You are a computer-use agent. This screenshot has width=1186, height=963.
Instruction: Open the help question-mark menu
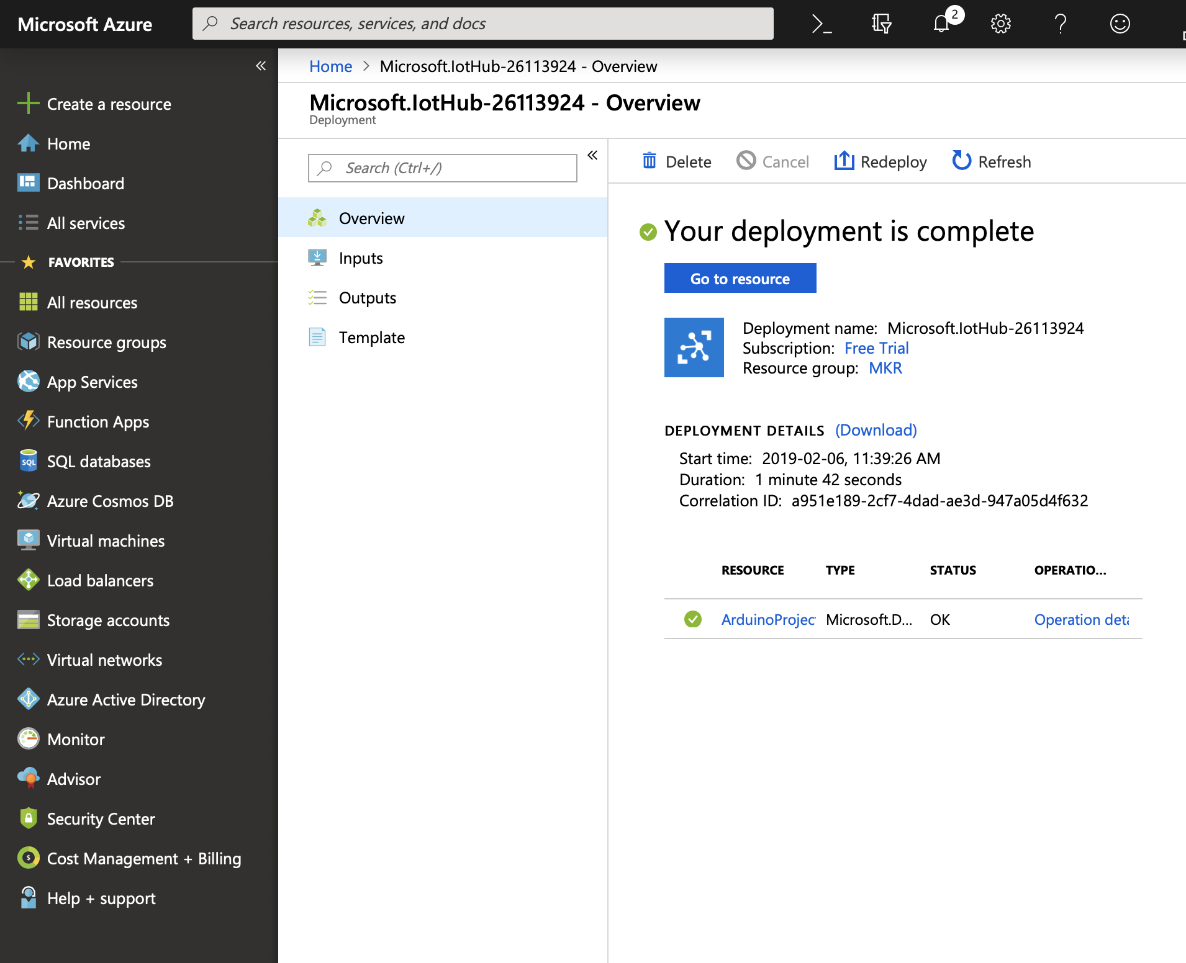click(x=1059, y=24)
